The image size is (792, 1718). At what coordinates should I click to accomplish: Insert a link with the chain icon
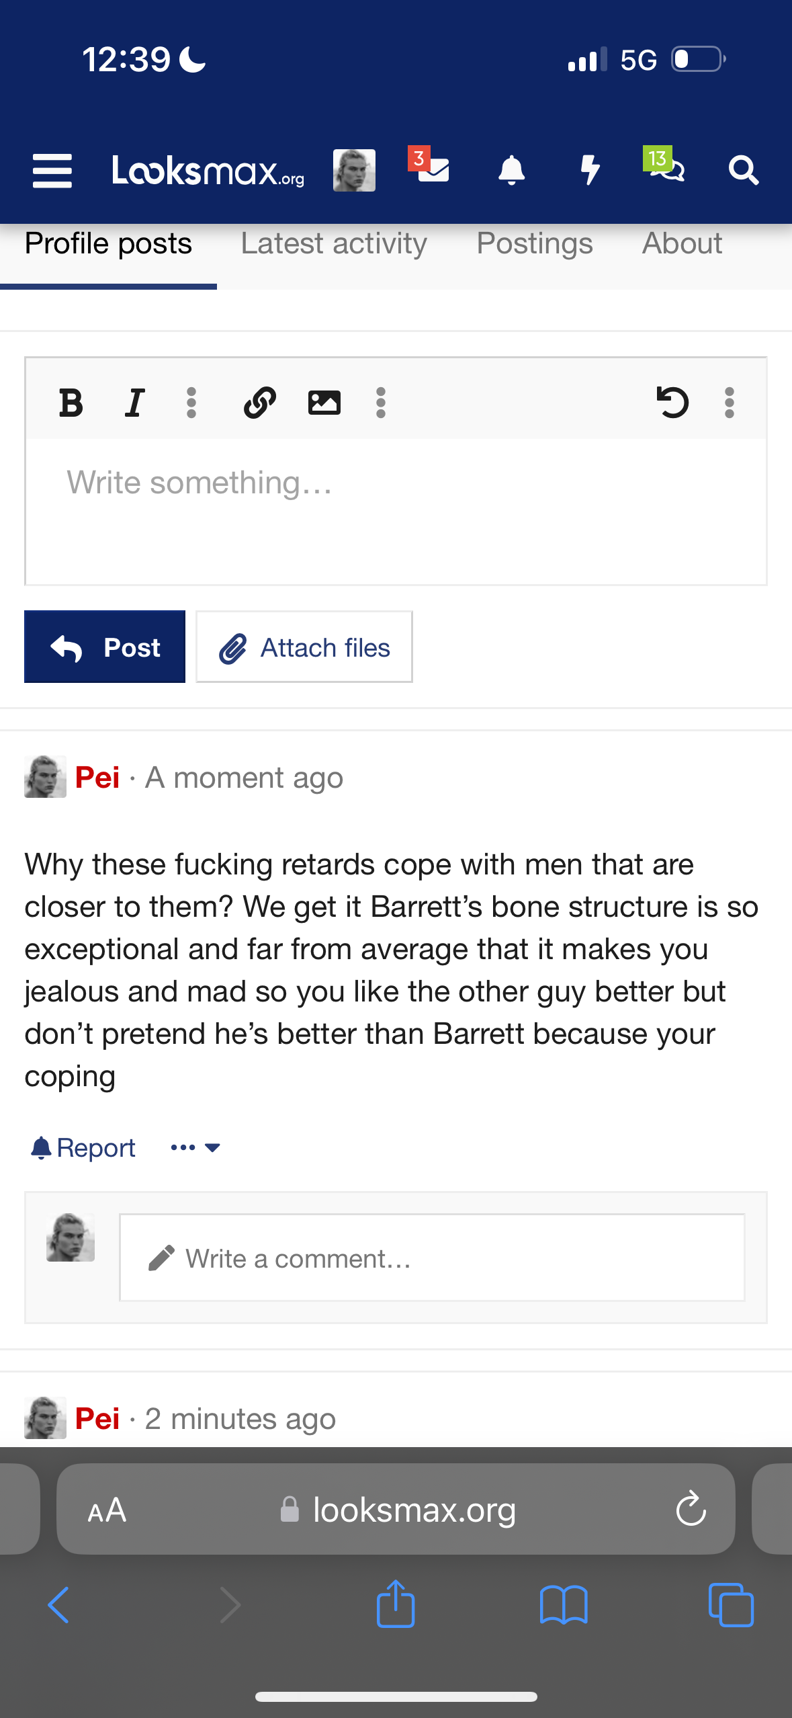click(260, 403)
